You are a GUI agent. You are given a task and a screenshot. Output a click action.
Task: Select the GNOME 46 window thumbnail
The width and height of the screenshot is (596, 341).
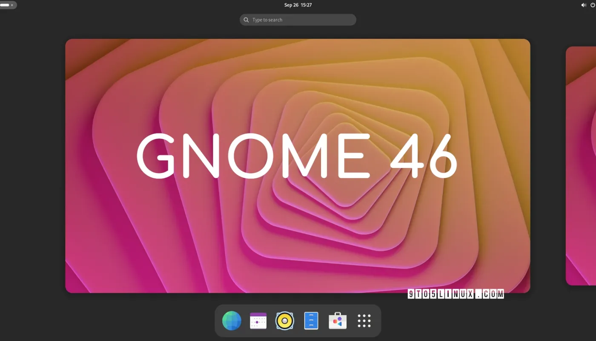[298, 166]
